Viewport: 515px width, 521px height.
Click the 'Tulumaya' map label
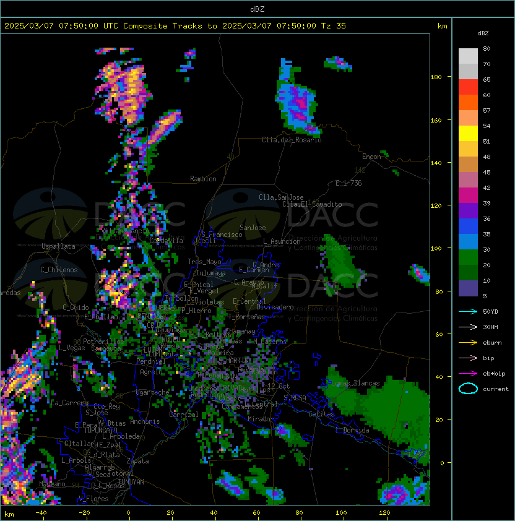[211, 273]
